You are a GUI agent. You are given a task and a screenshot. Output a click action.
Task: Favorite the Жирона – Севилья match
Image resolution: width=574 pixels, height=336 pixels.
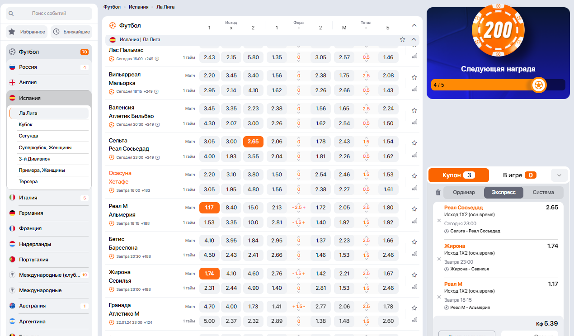click(414, 275)
